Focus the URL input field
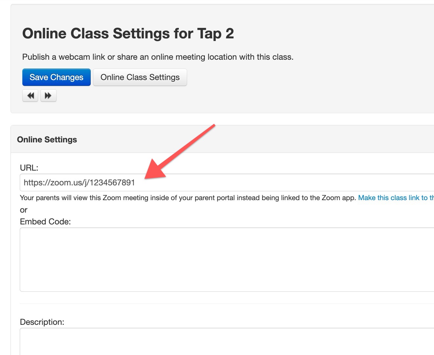 point(227,182)
